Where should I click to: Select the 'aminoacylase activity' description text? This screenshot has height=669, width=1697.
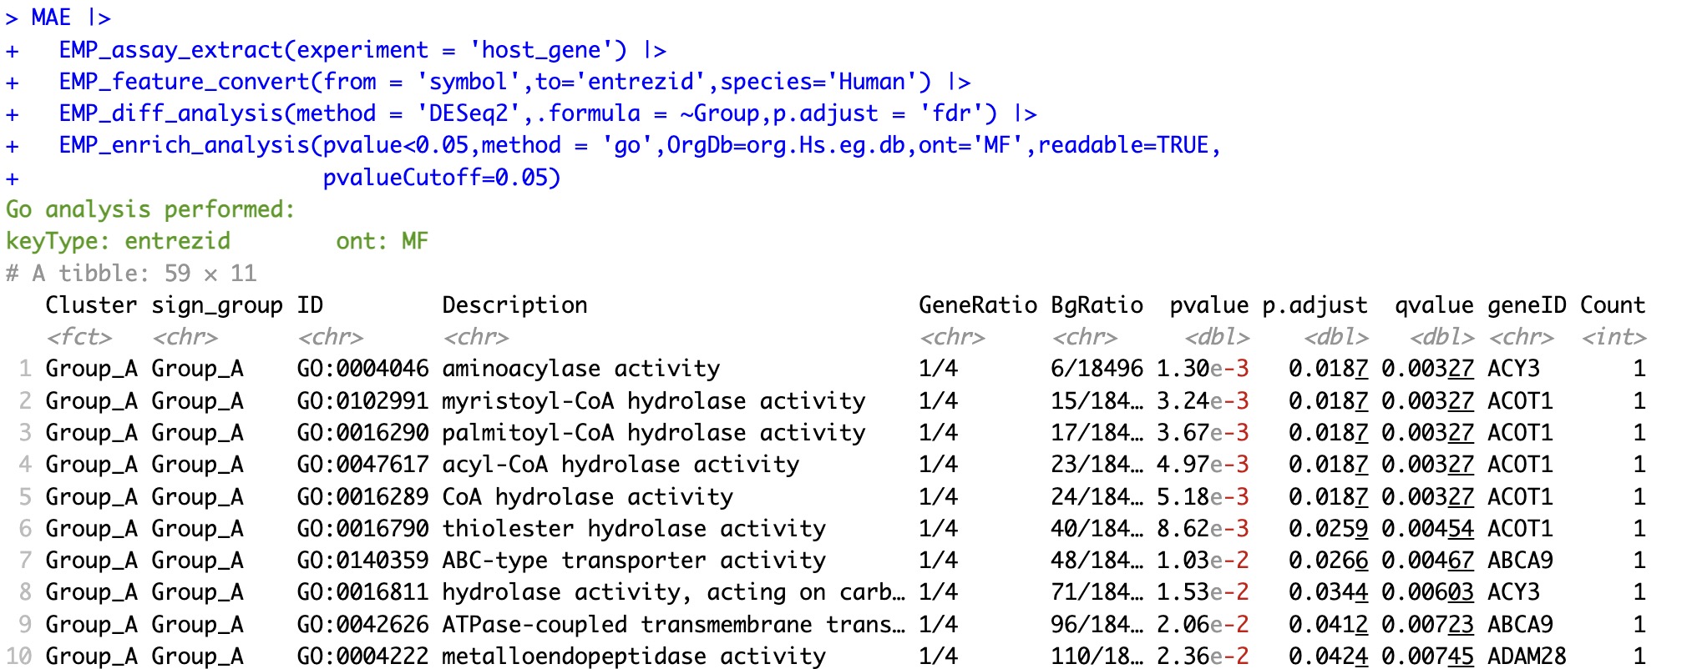[x=580, y=369]
